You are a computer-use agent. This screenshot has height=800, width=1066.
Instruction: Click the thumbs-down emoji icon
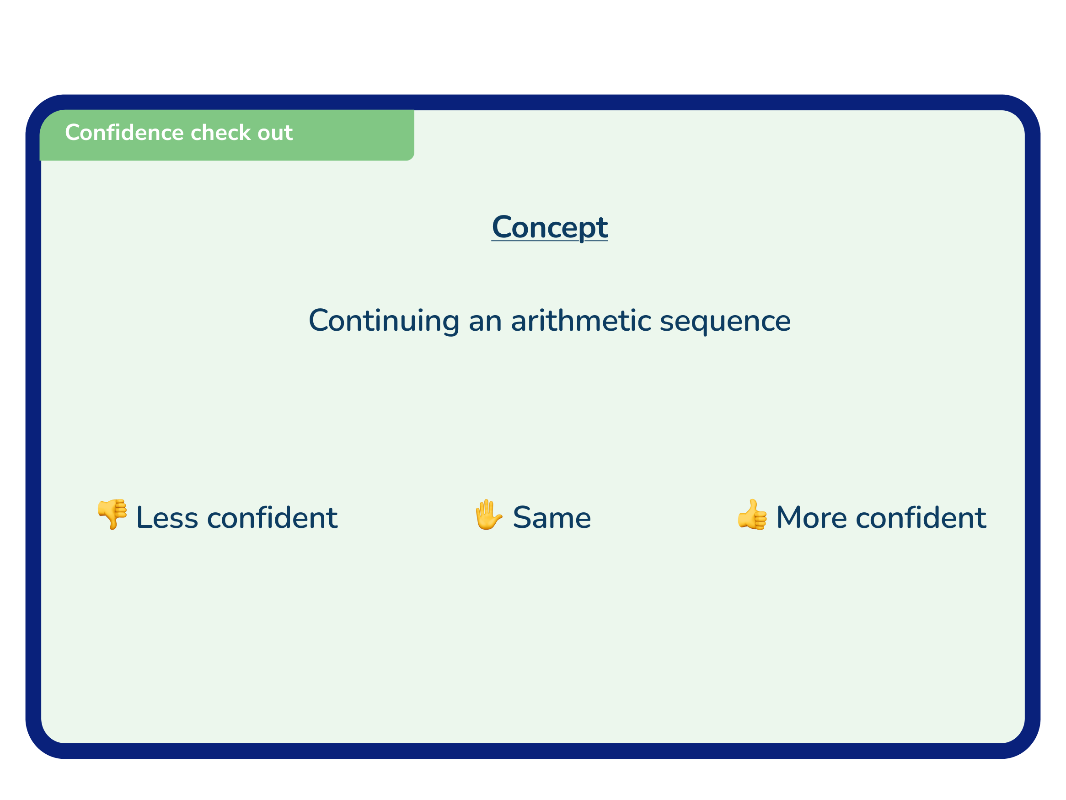click(112, 514)
